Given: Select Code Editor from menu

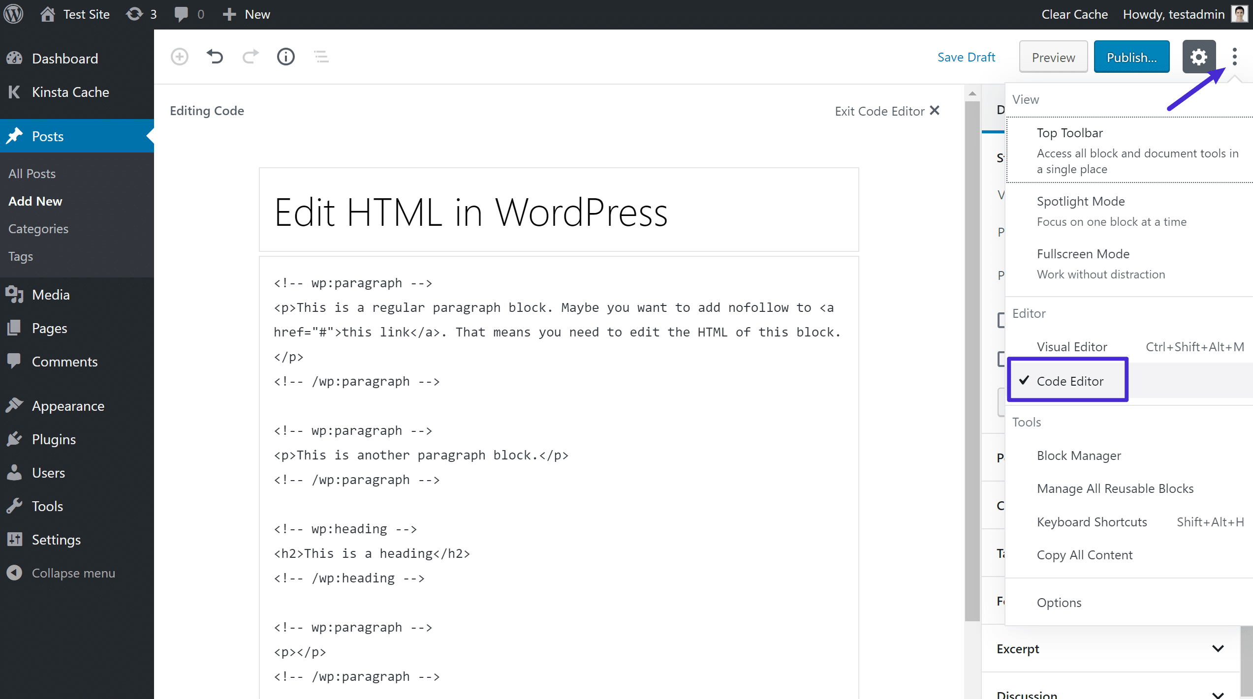Looking at the screenshot, I should 1070,381.
